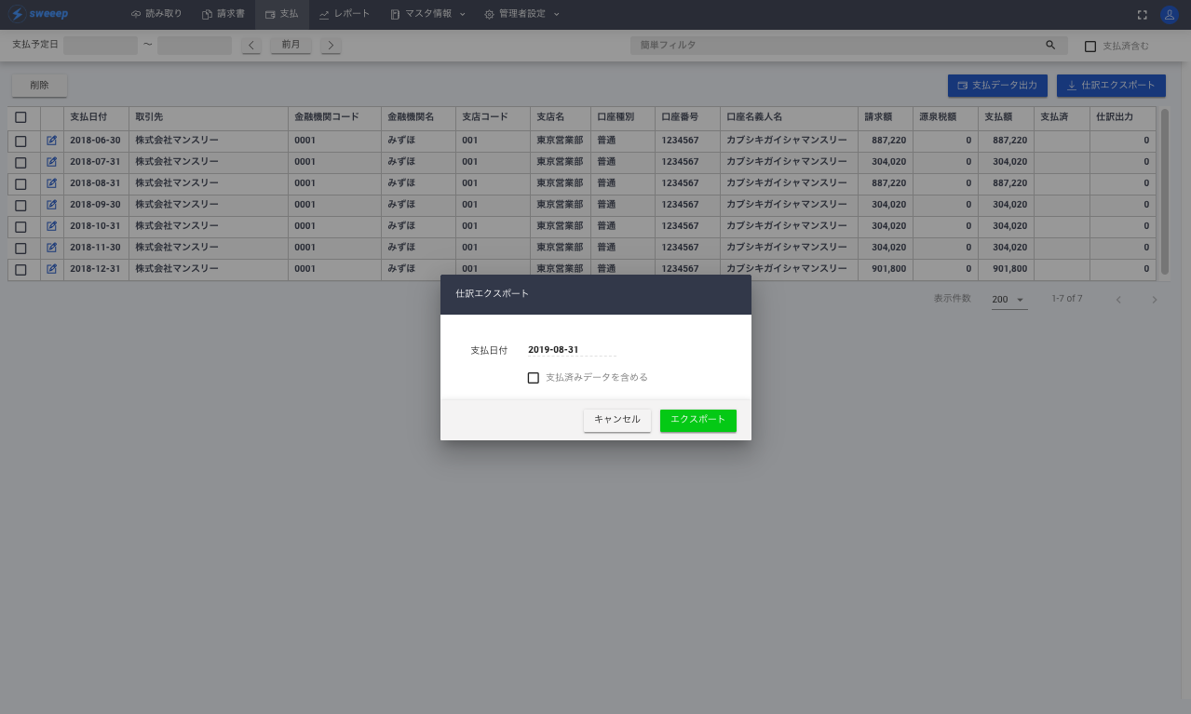Click the table vertical scrollbar
This screenshot has height=714, width=1191.
tap(1164, 191)
